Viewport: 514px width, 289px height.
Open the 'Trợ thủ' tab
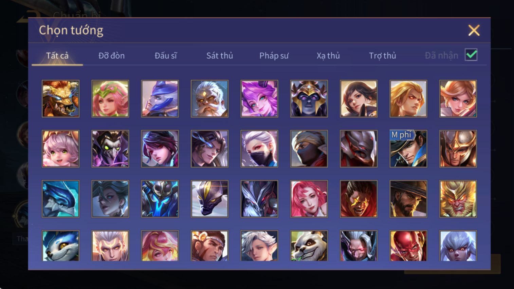(383, 56)
